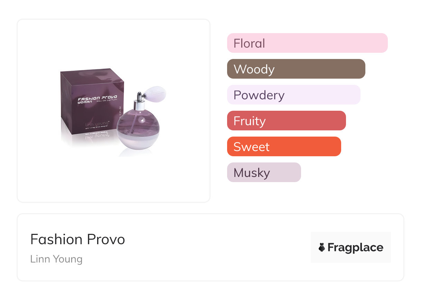Click the vertical volume text on the box side
Screen dimensions: 421x298
[x=120, y=112]
